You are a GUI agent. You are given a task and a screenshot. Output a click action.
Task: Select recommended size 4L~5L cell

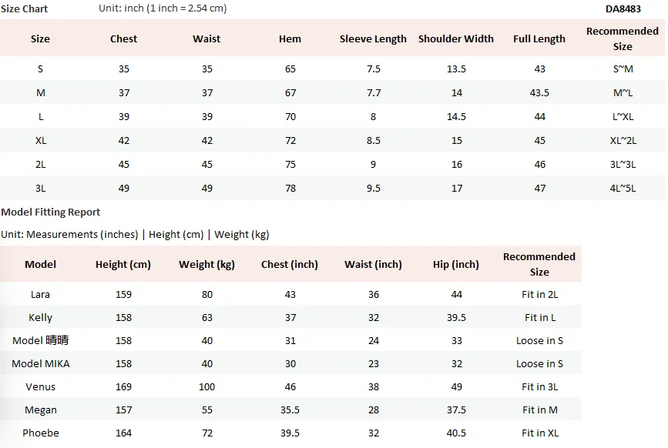pyautogui.click(x=623, y=188)
